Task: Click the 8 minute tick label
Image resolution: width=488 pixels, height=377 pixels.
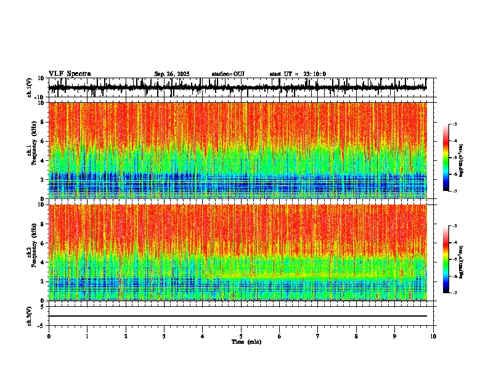Action: coord(356,336)
